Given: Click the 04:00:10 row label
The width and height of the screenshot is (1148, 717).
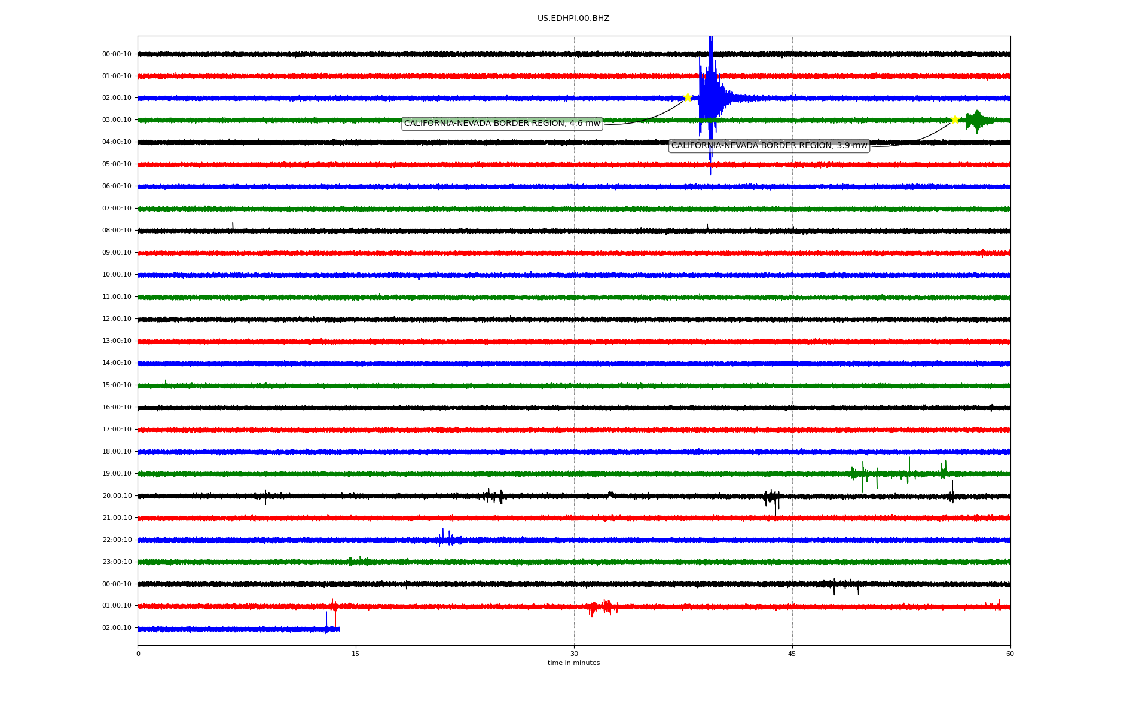Looking at the screenshot, I should [x=117, y=142].
